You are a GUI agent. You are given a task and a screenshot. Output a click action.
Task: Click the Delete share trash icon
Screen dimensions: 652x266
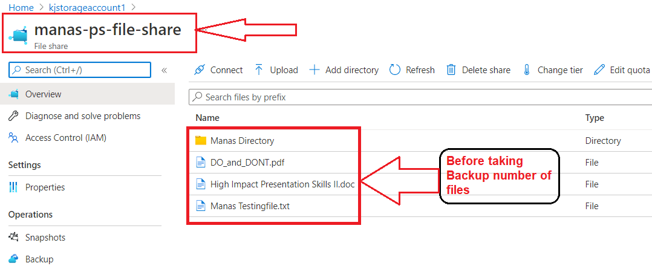[x=451, y=70]
